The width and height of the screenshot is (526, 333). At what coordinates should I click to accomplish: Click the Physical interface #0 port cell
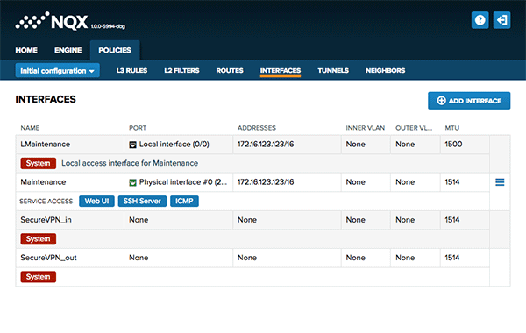click(179, 182)
